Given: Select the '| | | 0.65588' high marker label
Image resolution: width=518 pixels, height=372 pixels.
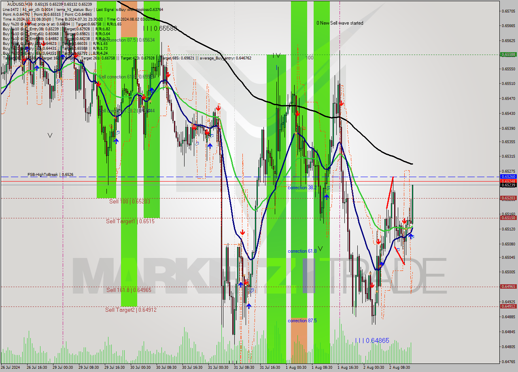Looking at the screenshot, I should tap(160, 28).
